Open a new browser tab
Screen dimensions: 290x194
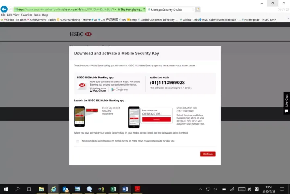[x=197, y=9]
